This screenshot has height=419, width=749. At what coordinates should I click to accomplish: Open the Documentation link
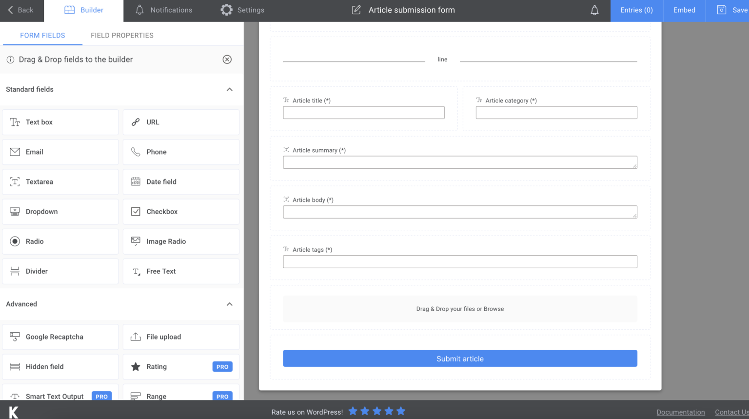click(x=681, y=412)
